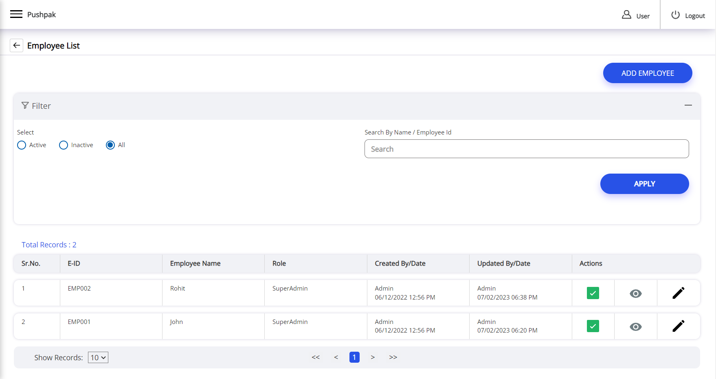
Task: Click the Role column header
Action: tap(279, 263)
